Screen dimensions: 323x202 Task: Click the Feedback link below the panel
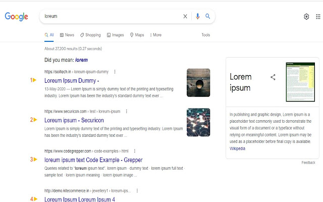[x=308, y=163]
